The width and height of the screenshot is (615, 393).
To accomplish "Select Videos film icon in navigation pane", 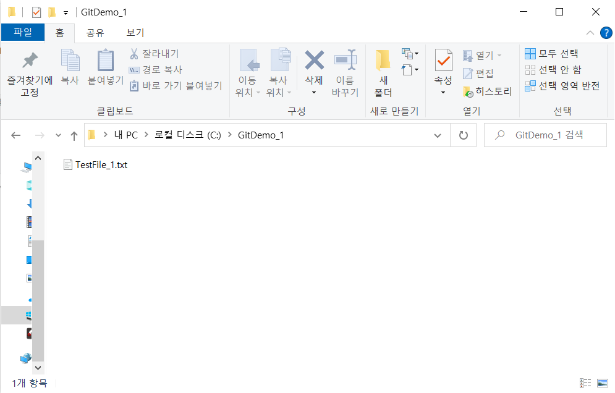I will click(x=28, y=222).
